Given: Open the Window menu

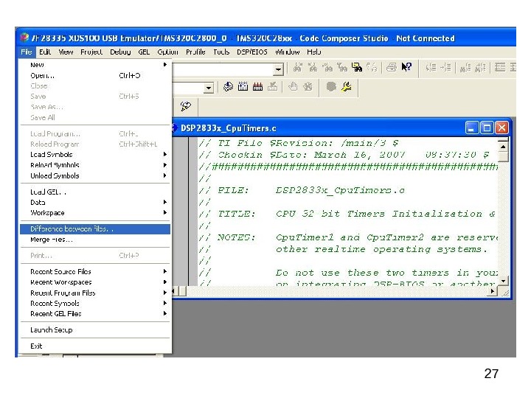Looking at the screenshot, I should pos(287,52).
